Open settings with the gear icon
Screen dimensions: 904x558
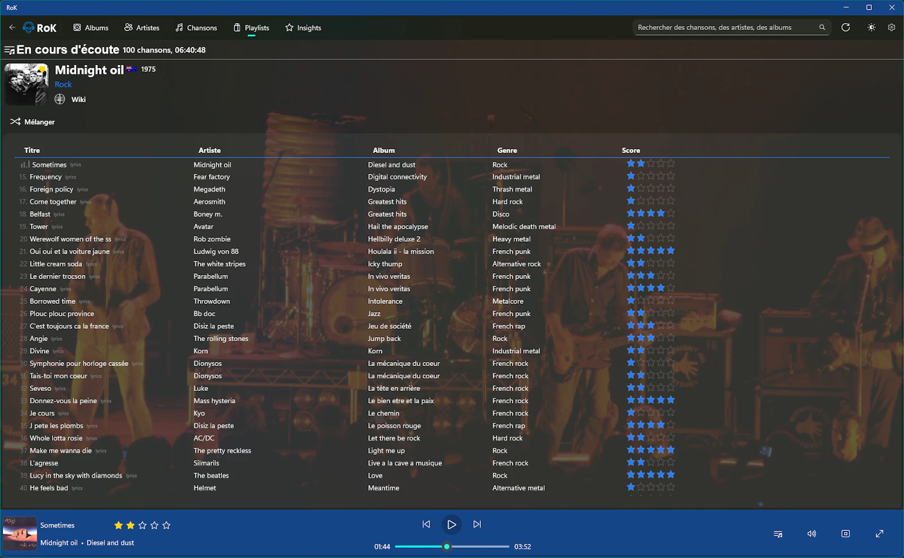[892, 27]
